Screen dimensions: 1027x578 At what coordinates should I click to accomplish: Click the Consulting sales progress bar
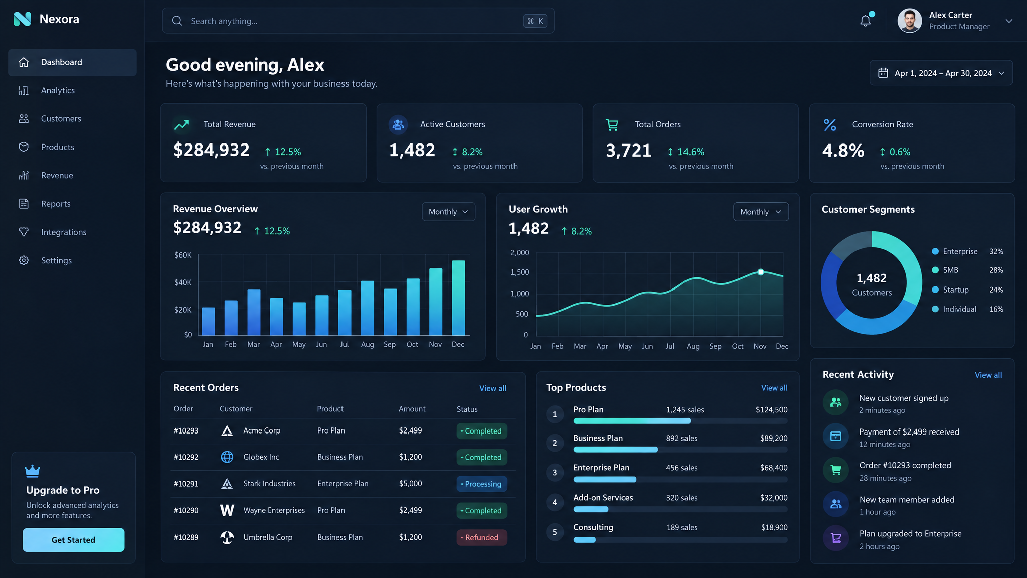click(x=680, y=540)
